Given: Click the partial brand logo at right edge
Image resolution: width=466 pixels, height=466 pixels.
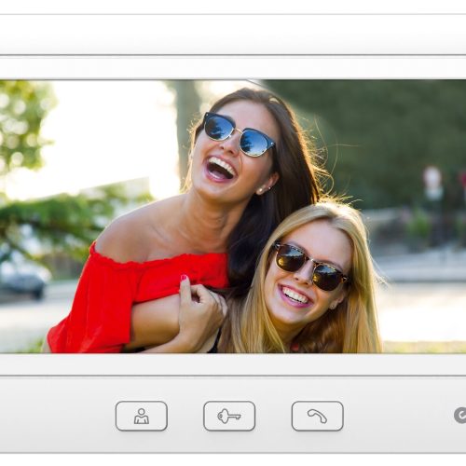Looking at the screenshot, I should (x=460, y=416).
